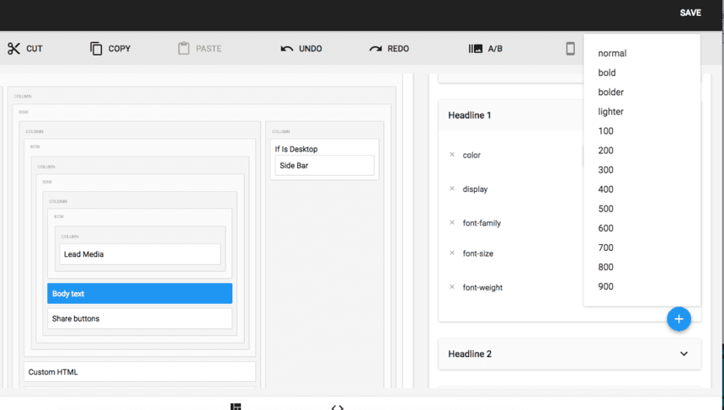The image size is (724, 410).
Task: Click the SAVE button
Action: coord(690,13)
